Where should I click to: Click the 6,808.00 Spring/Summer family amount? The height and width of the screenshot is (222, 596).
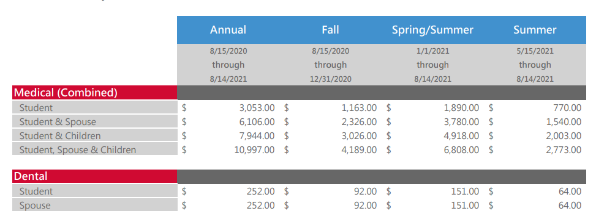[x=461, y=150]
